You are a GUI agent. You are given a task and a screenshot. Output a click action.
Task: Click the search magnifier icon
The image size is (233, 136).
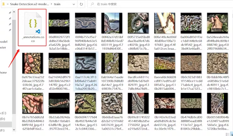[x=92, y=5]
